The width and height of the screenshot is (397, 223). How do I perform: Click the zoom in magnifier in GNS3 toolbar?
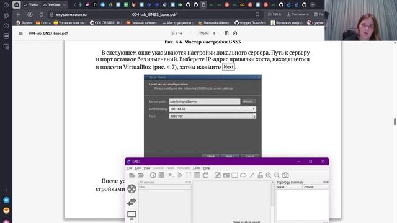(269, 175)
